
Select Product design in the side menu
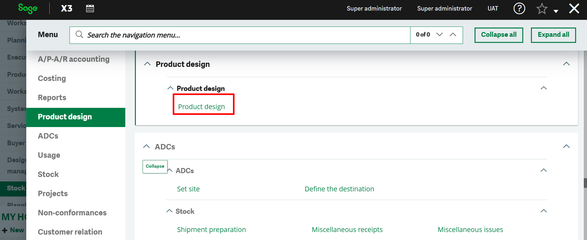tap(76, 117)
